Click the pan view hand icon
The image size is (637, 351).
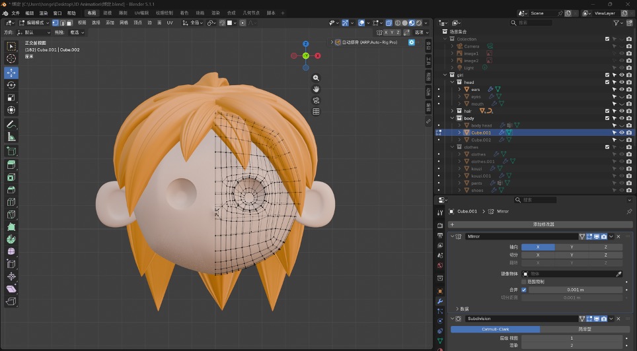pyautogui.click(x=316, y=89)
